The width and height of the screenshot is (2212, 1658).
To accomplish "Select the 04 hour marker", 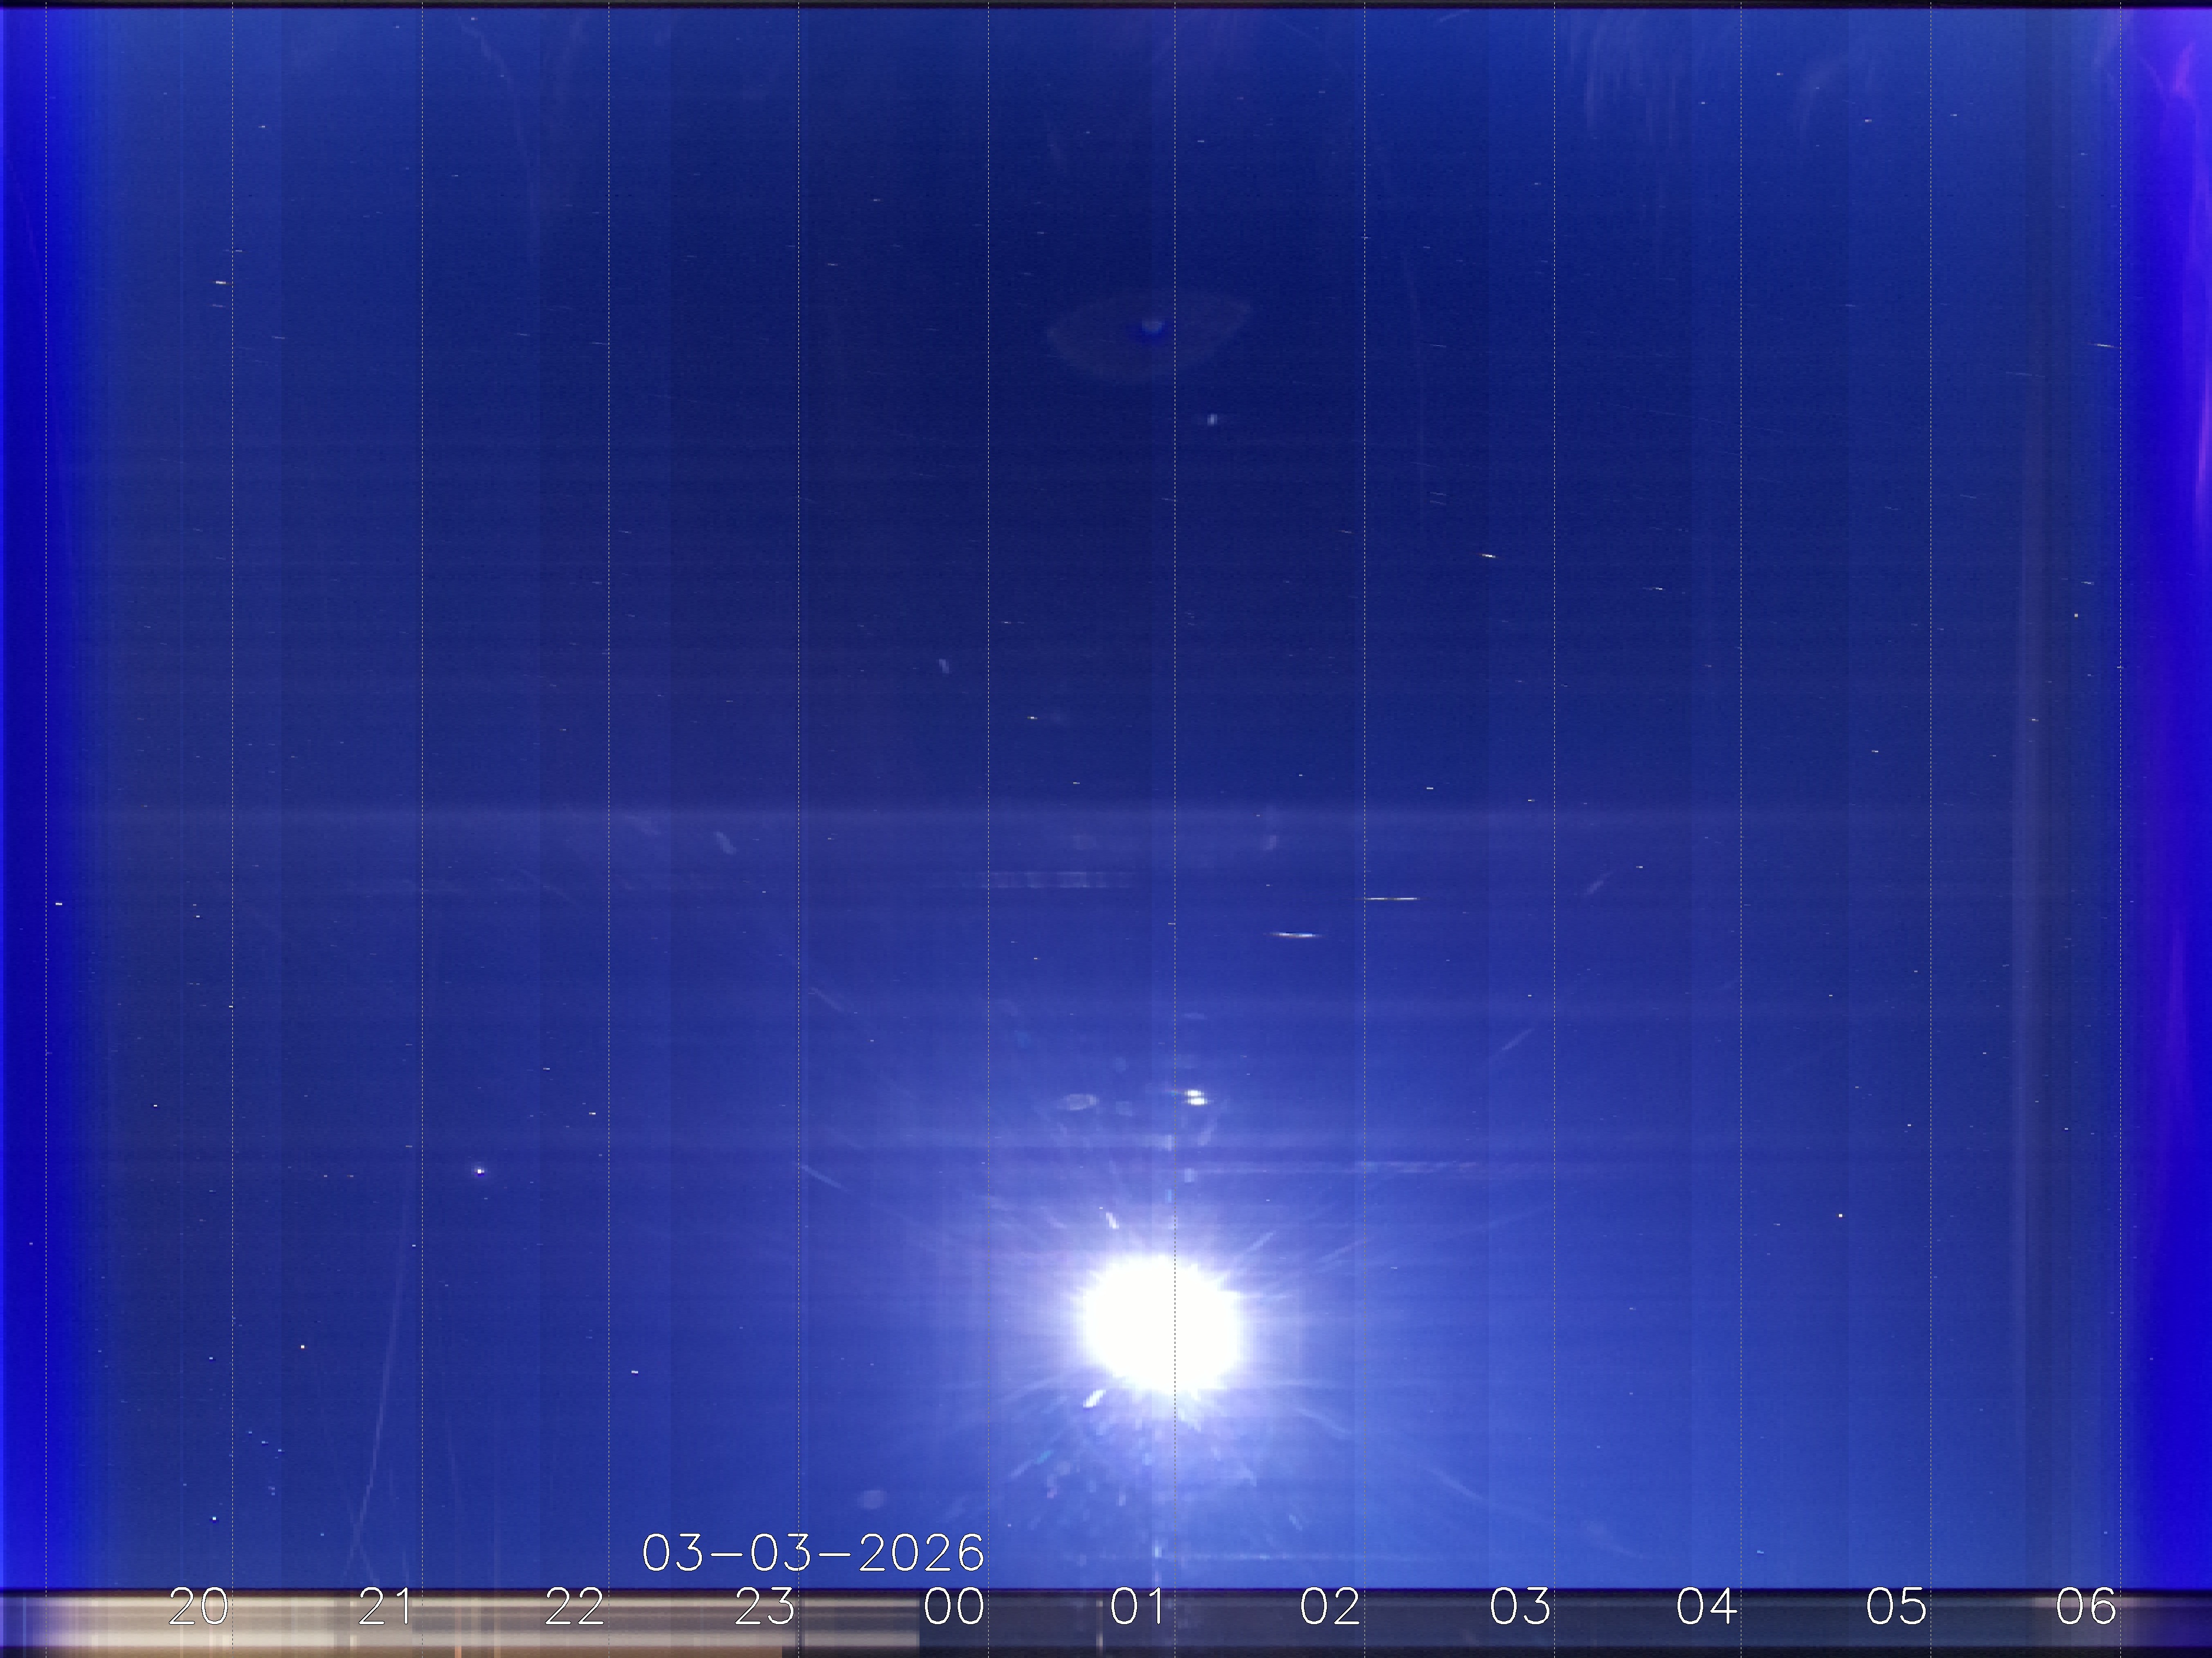I will 1707,1607.
